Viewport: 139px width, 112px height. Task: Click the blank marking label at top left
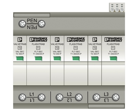[32, 15]
